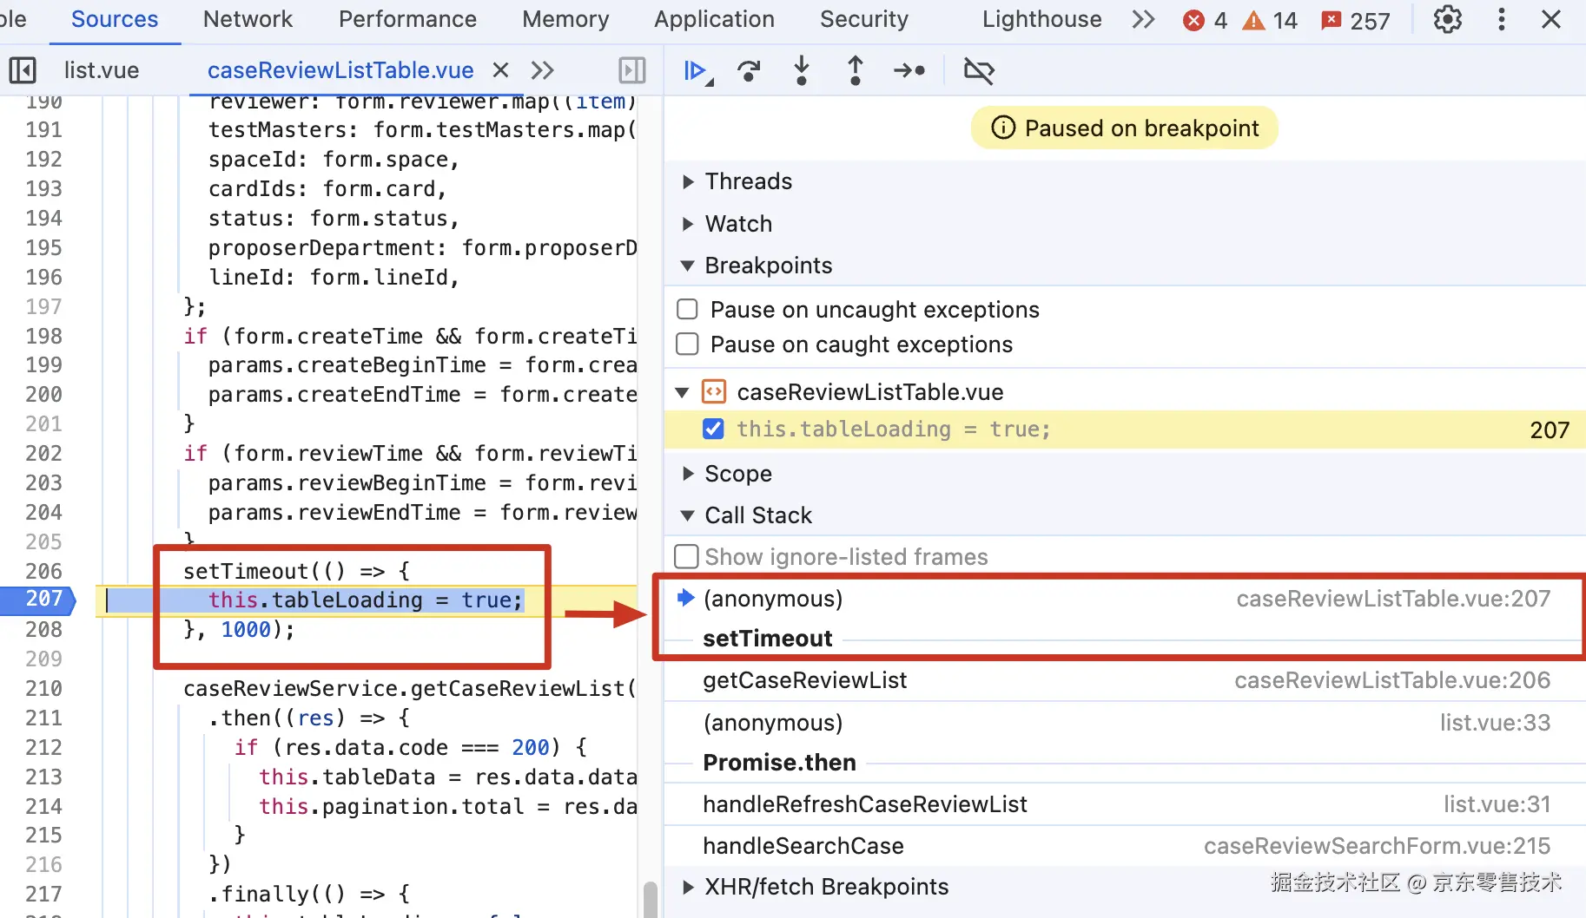Open DevTools settings gear
The height and width of the screenshot is (918, 1586).
pyautogui.click(x=1447, y=20)
